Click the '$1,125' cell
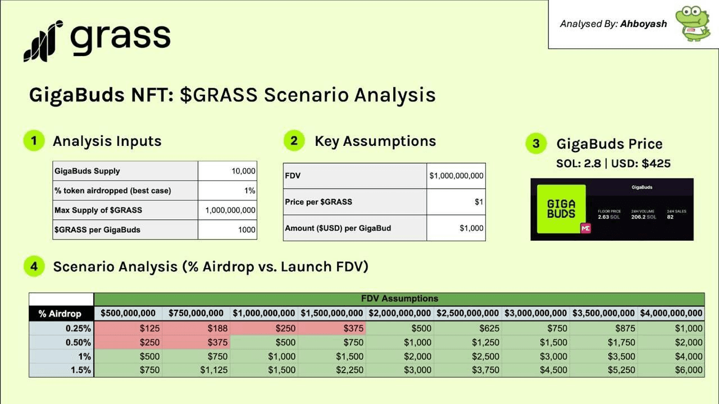 point(196,370)
